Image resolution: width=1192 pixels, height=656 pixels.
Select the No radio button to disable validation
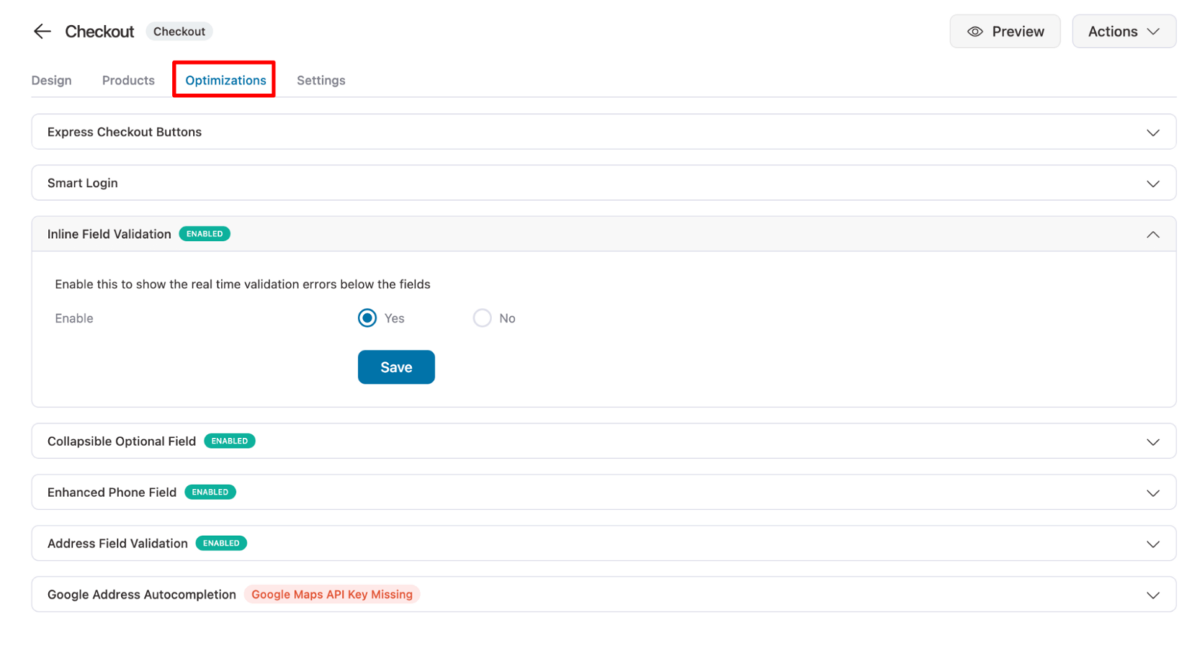point(482,318)
